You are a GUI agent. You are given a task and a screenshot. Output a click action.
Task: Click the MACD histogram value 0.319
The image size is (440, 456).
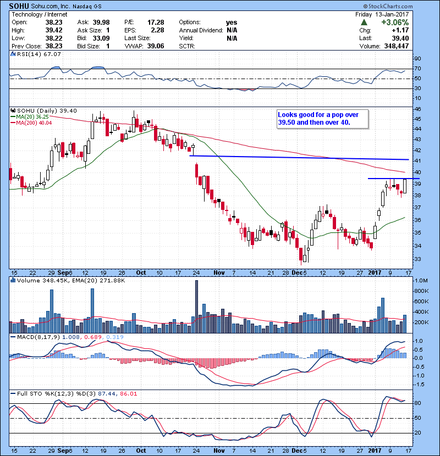[x=115, y=337]
